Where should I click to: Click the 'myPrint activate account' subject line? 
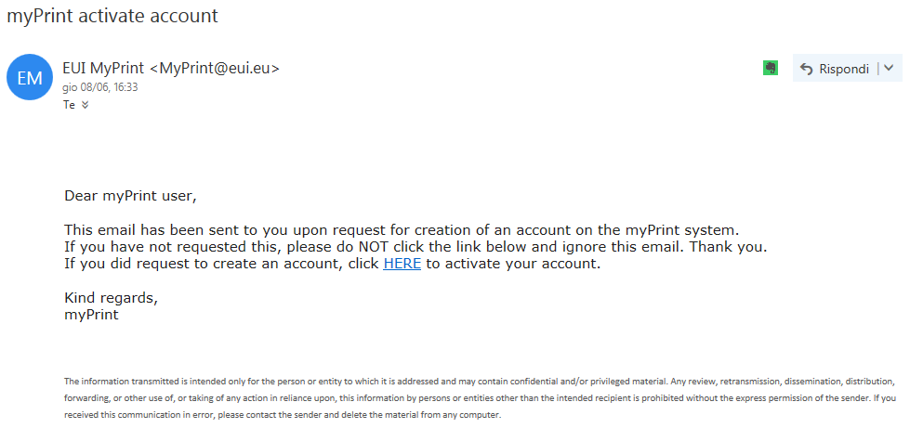coord(112,16)
